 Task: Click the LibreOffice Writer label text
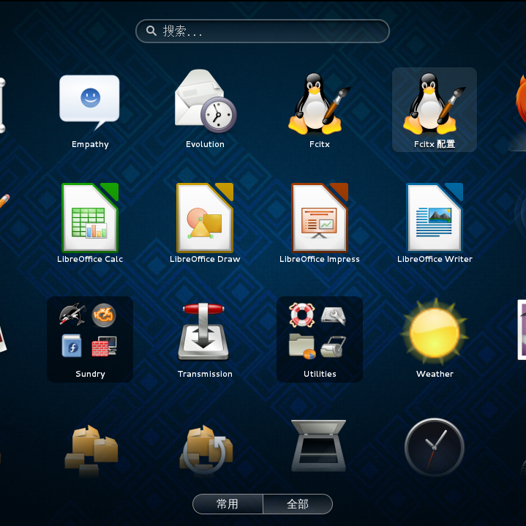(x=435, y=259)
